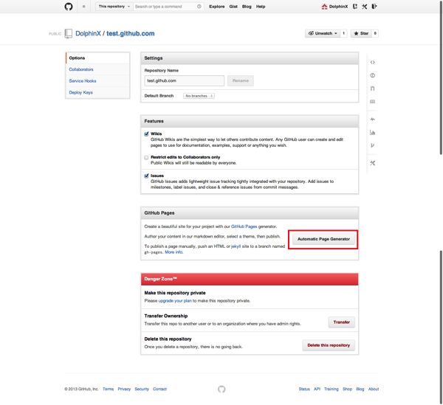
Task: Select the Options settings tab
Action: coord(97,58)
